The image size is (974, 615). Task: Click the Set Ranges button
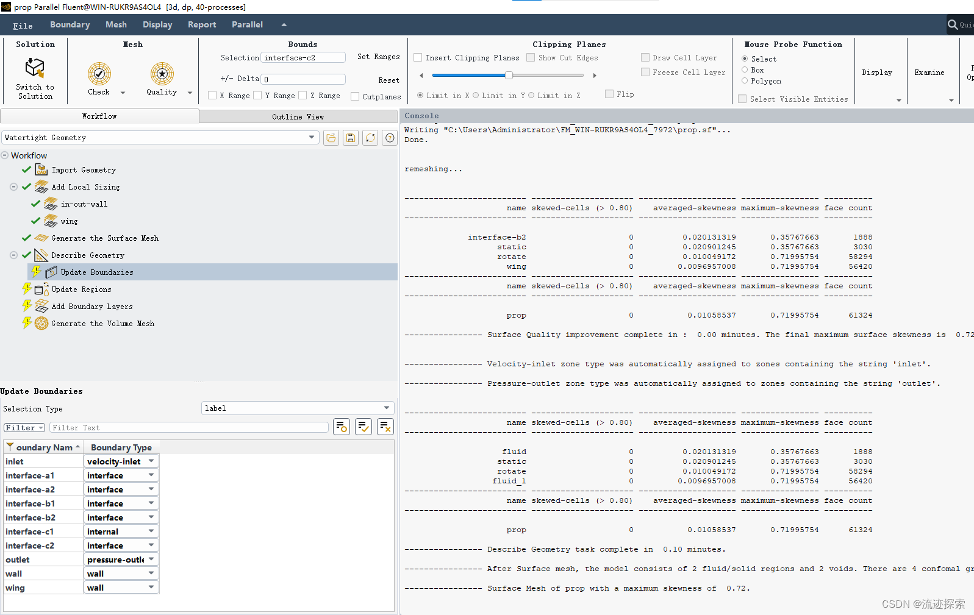point(379,57)
